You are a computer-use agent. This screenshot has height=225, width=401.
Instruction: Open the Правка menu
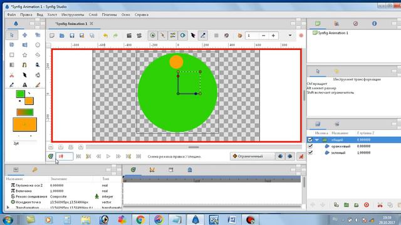coord(26,14)
